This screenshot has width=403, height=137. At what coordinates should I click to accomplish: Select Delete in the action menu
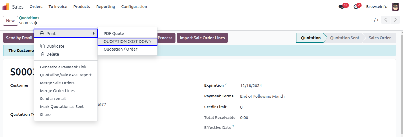[x=52, y=54]
